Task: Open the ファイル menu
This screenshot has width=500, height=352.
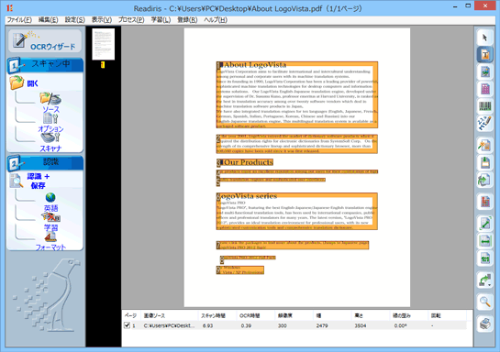Action: (19, 20)
